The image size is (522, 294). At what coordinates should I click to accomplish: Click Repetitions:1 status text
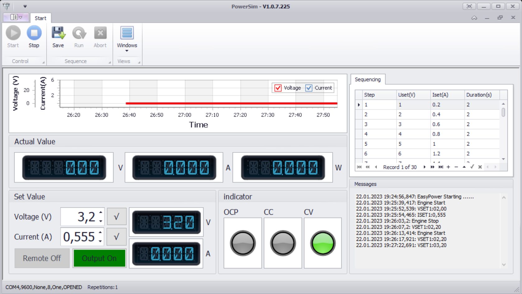point(103,287)
